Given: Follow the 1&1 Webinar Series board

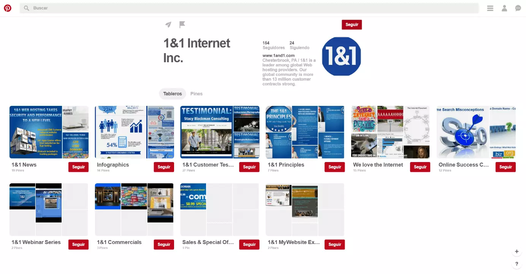Looking at the screenshot, I should tap(78, 244).
